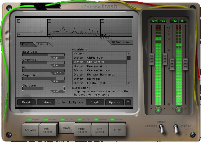Open the Options dialog
This screenshot has height=142, width=201.
114,102
